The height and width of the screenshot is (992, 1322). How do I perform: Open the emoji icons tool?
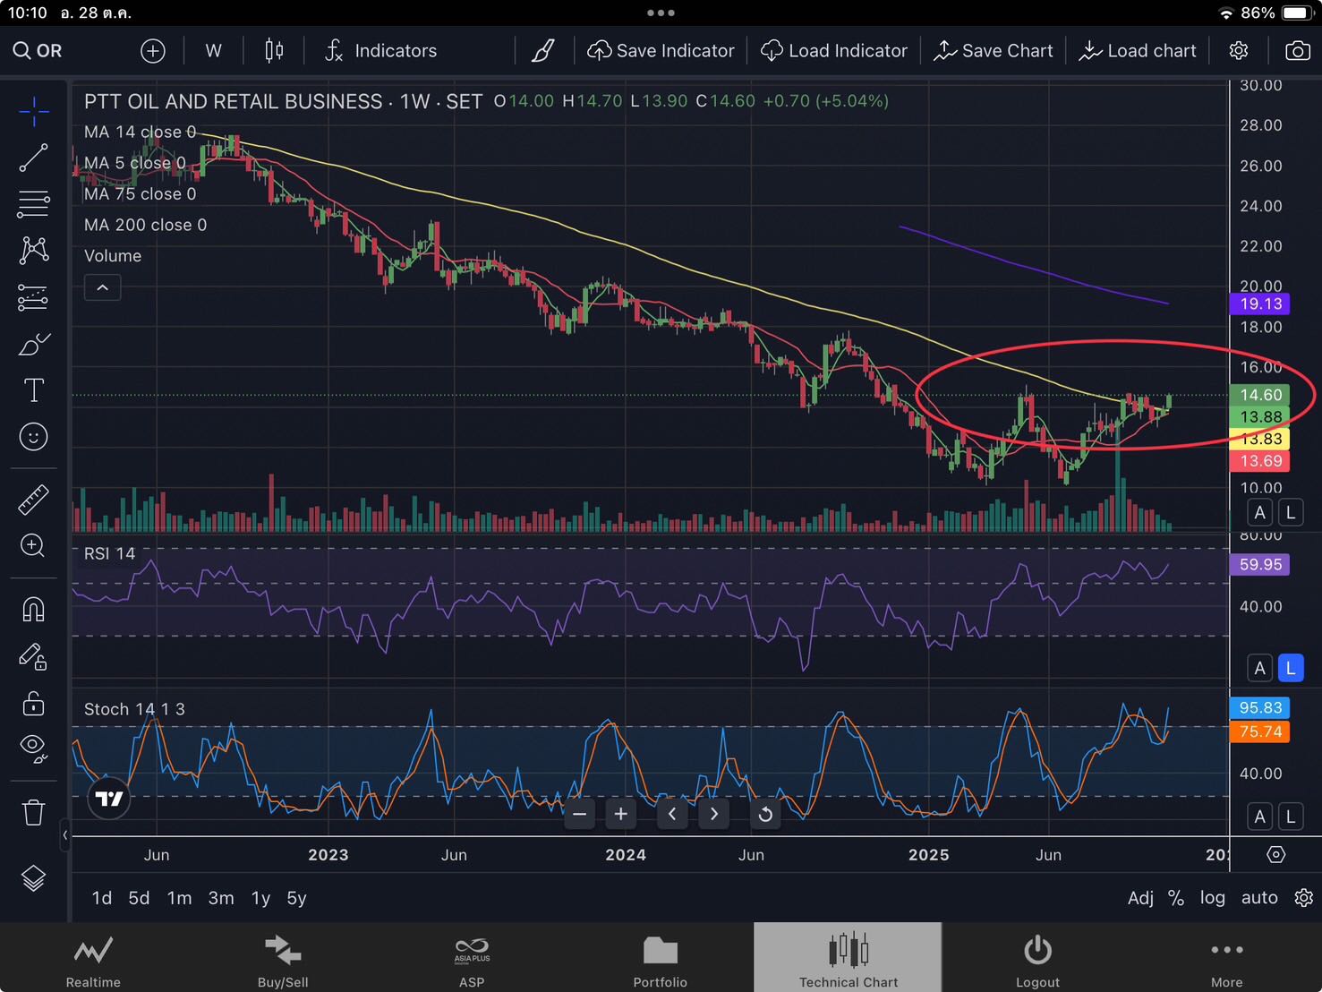click(34, 437)
